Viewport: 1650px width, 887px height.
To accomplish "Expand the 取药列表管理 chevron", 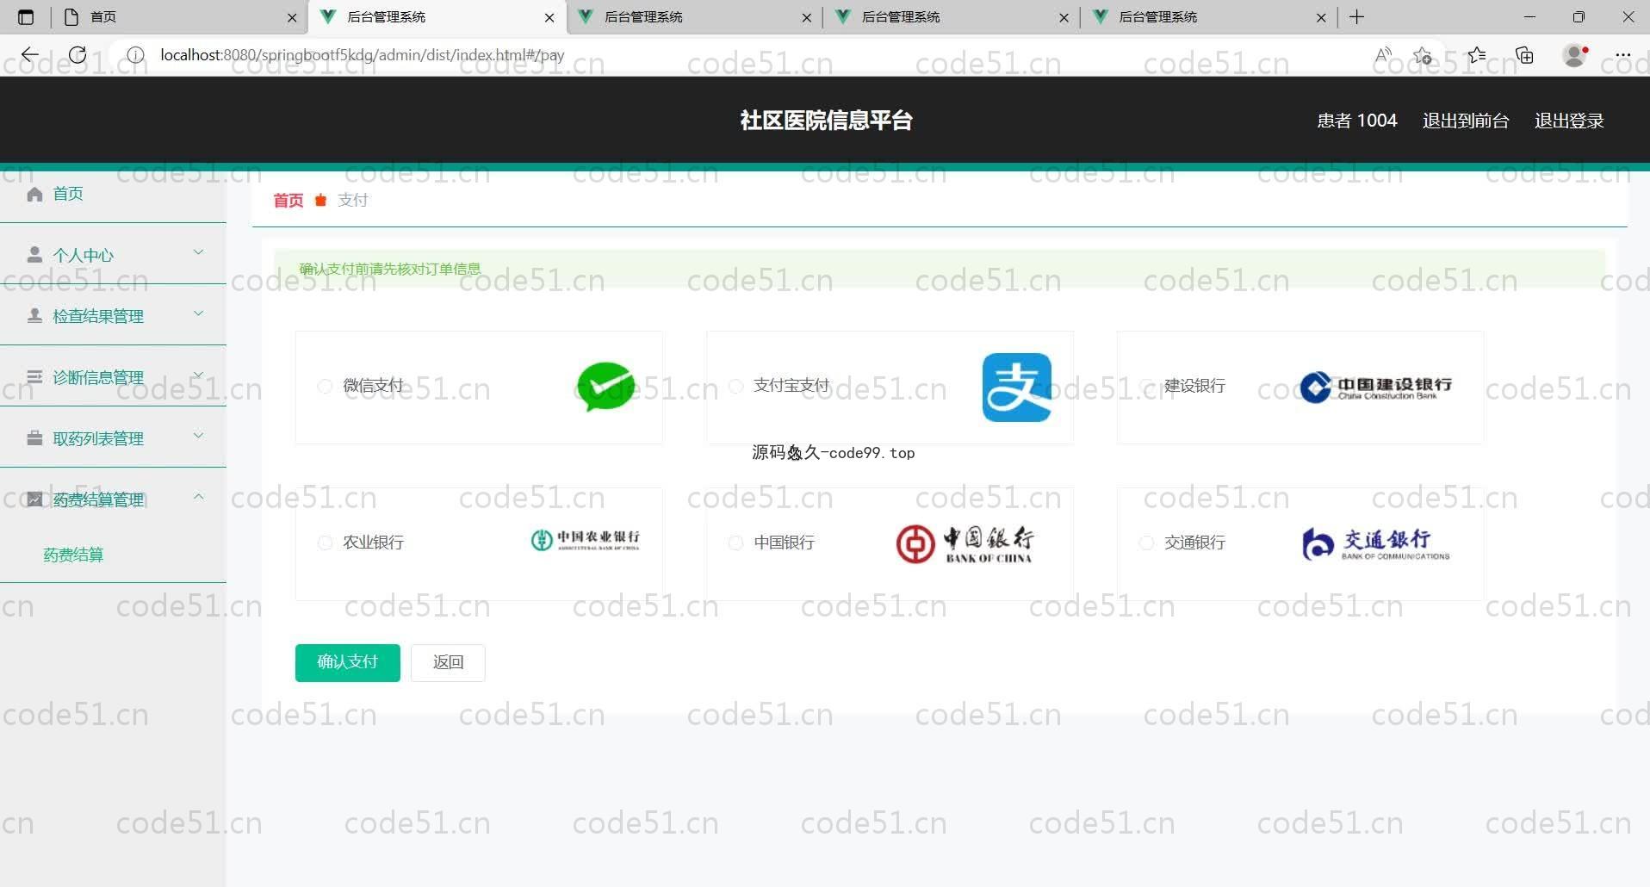I will coord(198,436).
